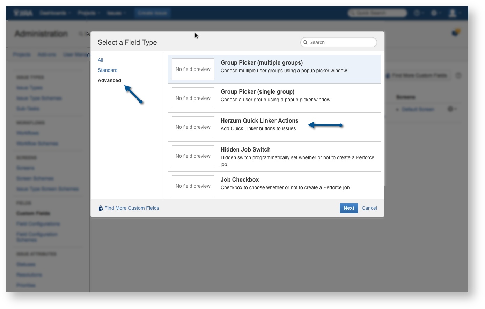Click the Job Checkbox field preview thumbnail
The width and height of the screenshot is (485, 309).
193,186
